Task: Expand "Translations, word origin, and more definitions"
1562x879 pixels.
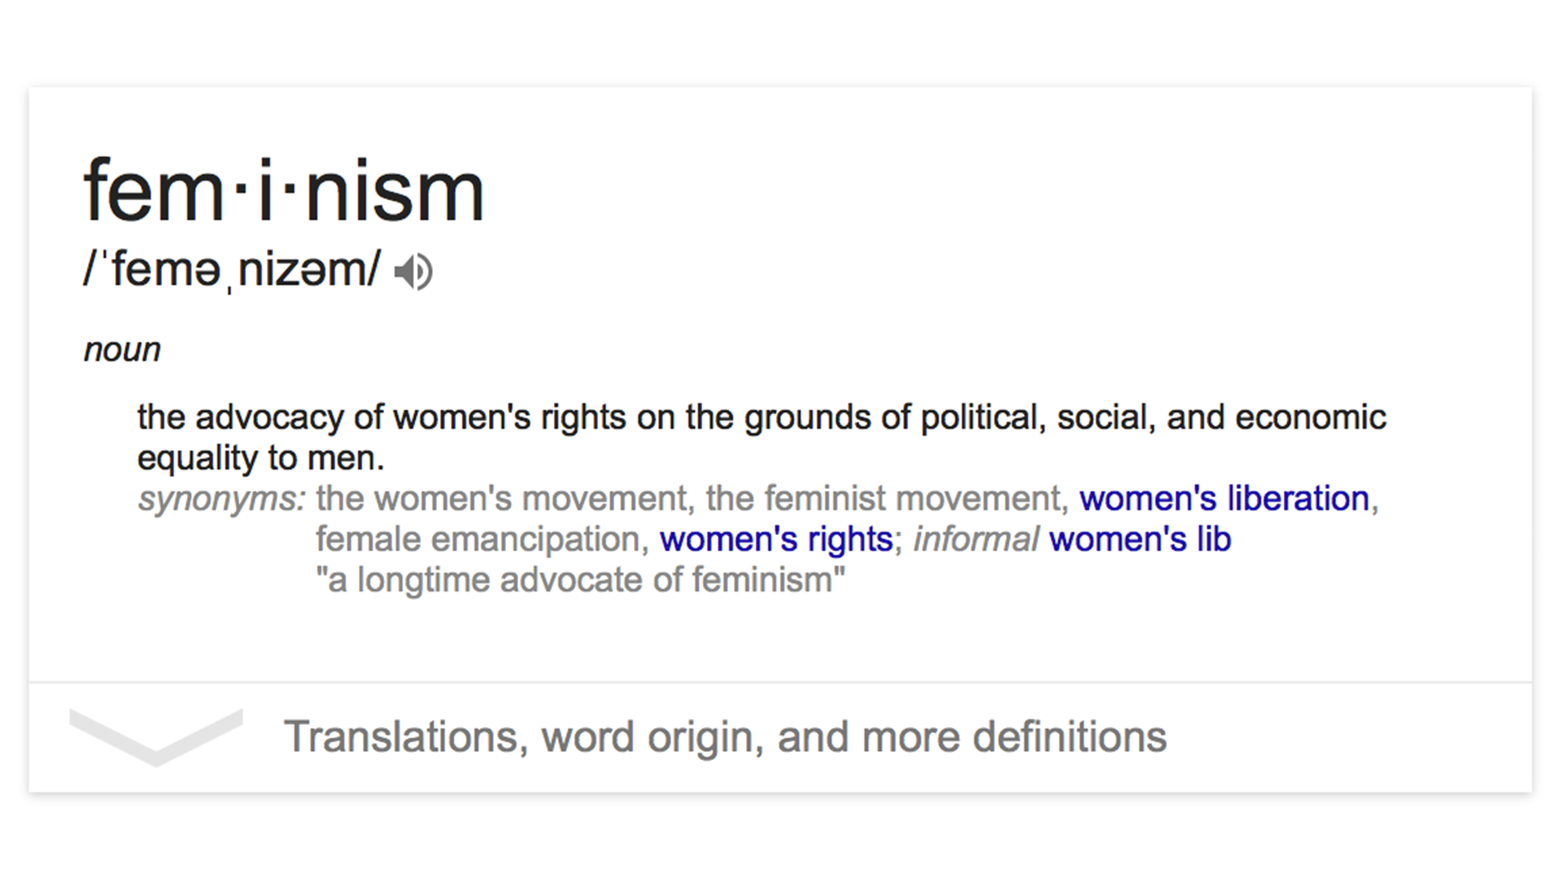Action: point(724,737)
